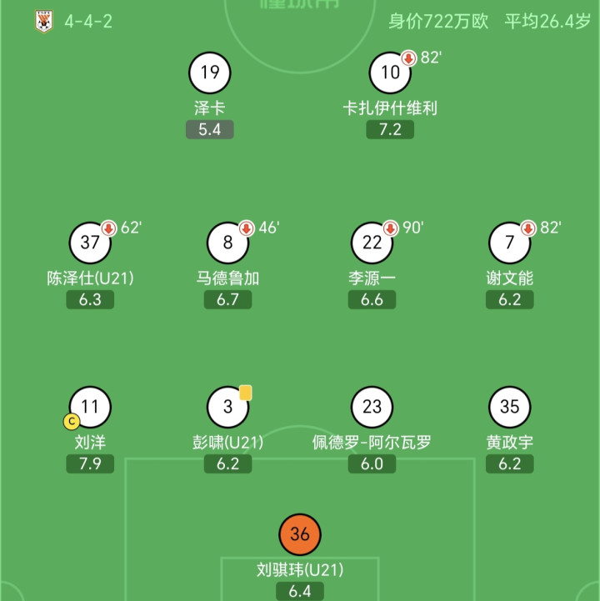Click player name 黄政宇
Screen dimensions: 600x601
click(510, 443)
